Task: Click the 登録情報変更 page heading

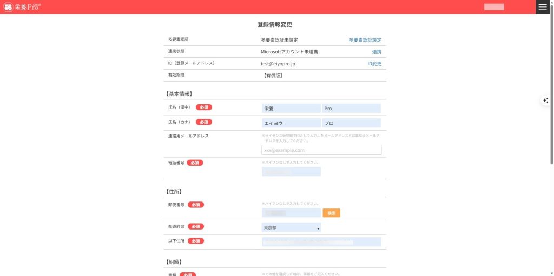Action: [275, 25]
